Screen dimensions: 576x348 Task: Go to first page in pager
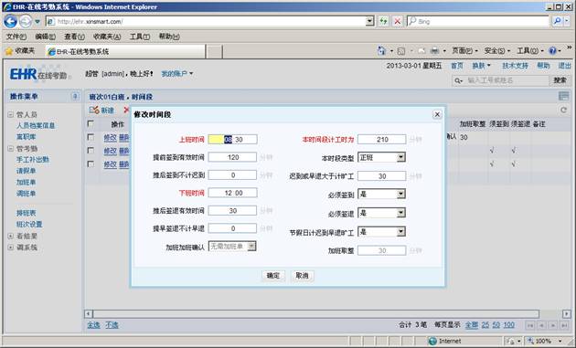(x=530, y=325)
